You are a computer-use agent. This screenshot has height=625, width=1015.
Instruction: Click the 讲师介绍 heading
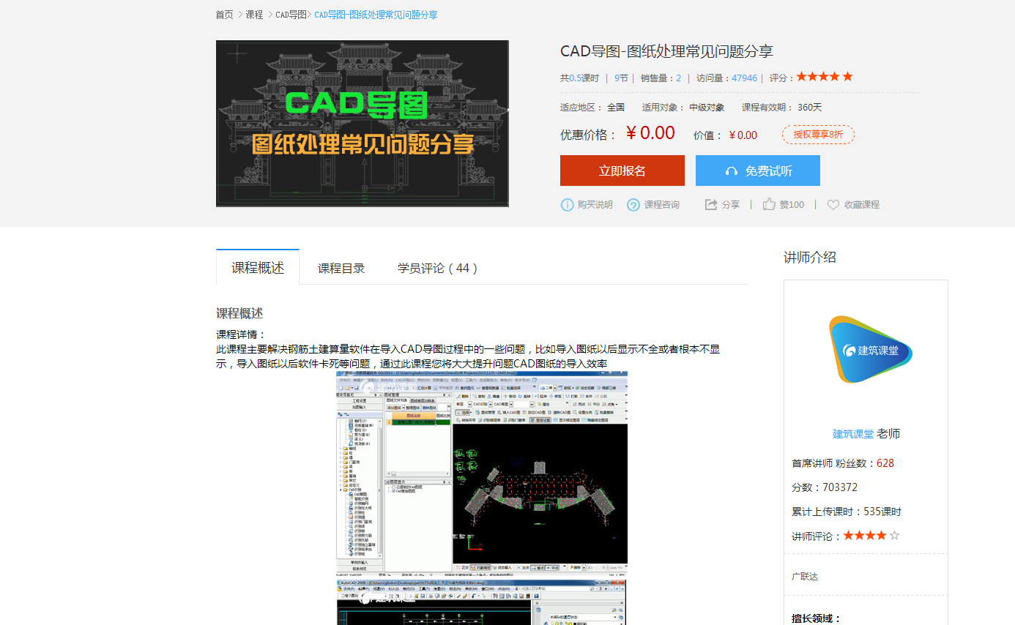point(810,257)
